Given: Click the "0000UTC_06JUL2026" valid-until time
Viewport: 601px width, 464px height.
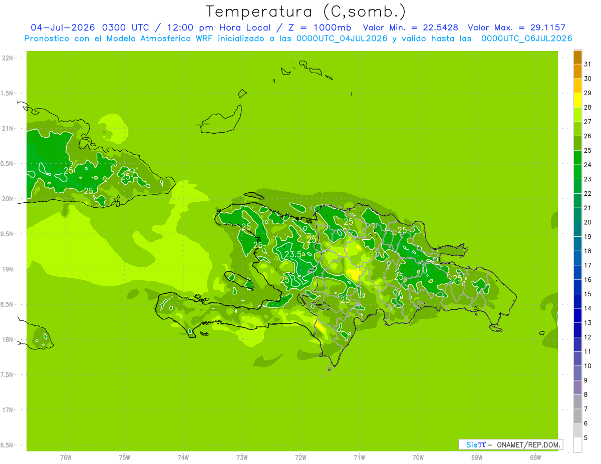Looking at the screenshot, I should [526, 39].
